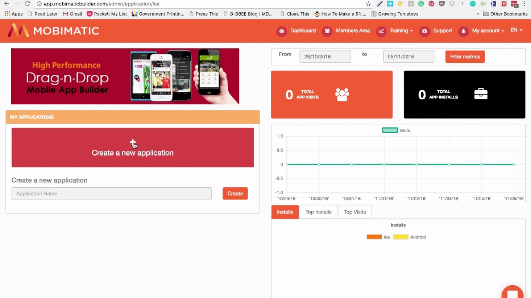
Task: Click the From date field 29/10/2016
Action: point(325,57)
